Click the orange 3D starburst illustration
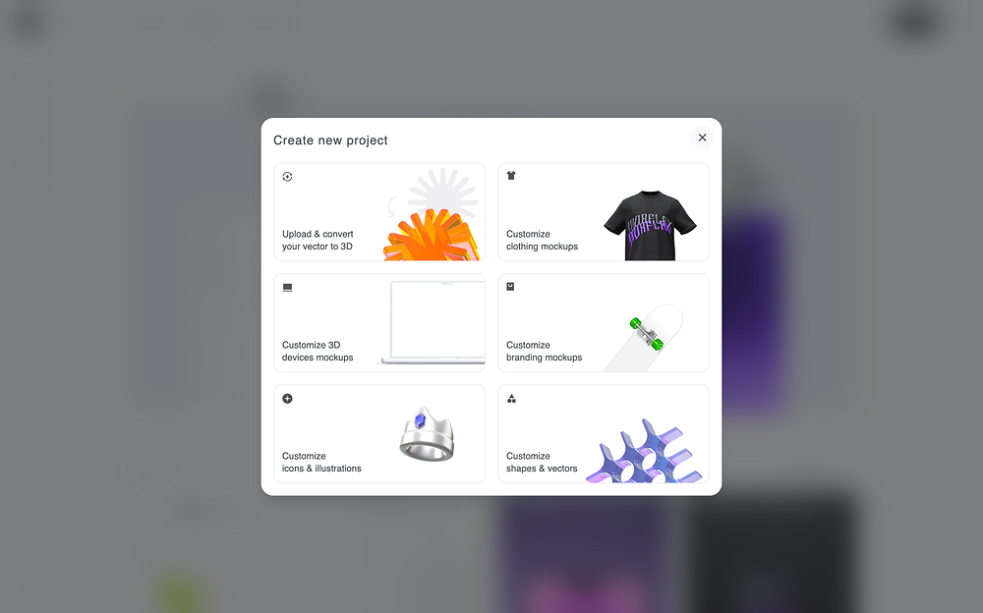The width and height of the screenshot is (983, 613). point(432,236)
